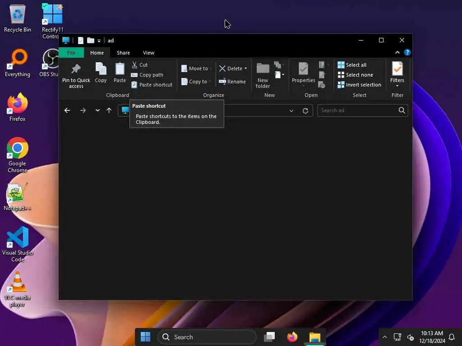The height and width of the screenshot is (346, 462).
Task: Open notifications bell in tray
Action: [451, 337]
